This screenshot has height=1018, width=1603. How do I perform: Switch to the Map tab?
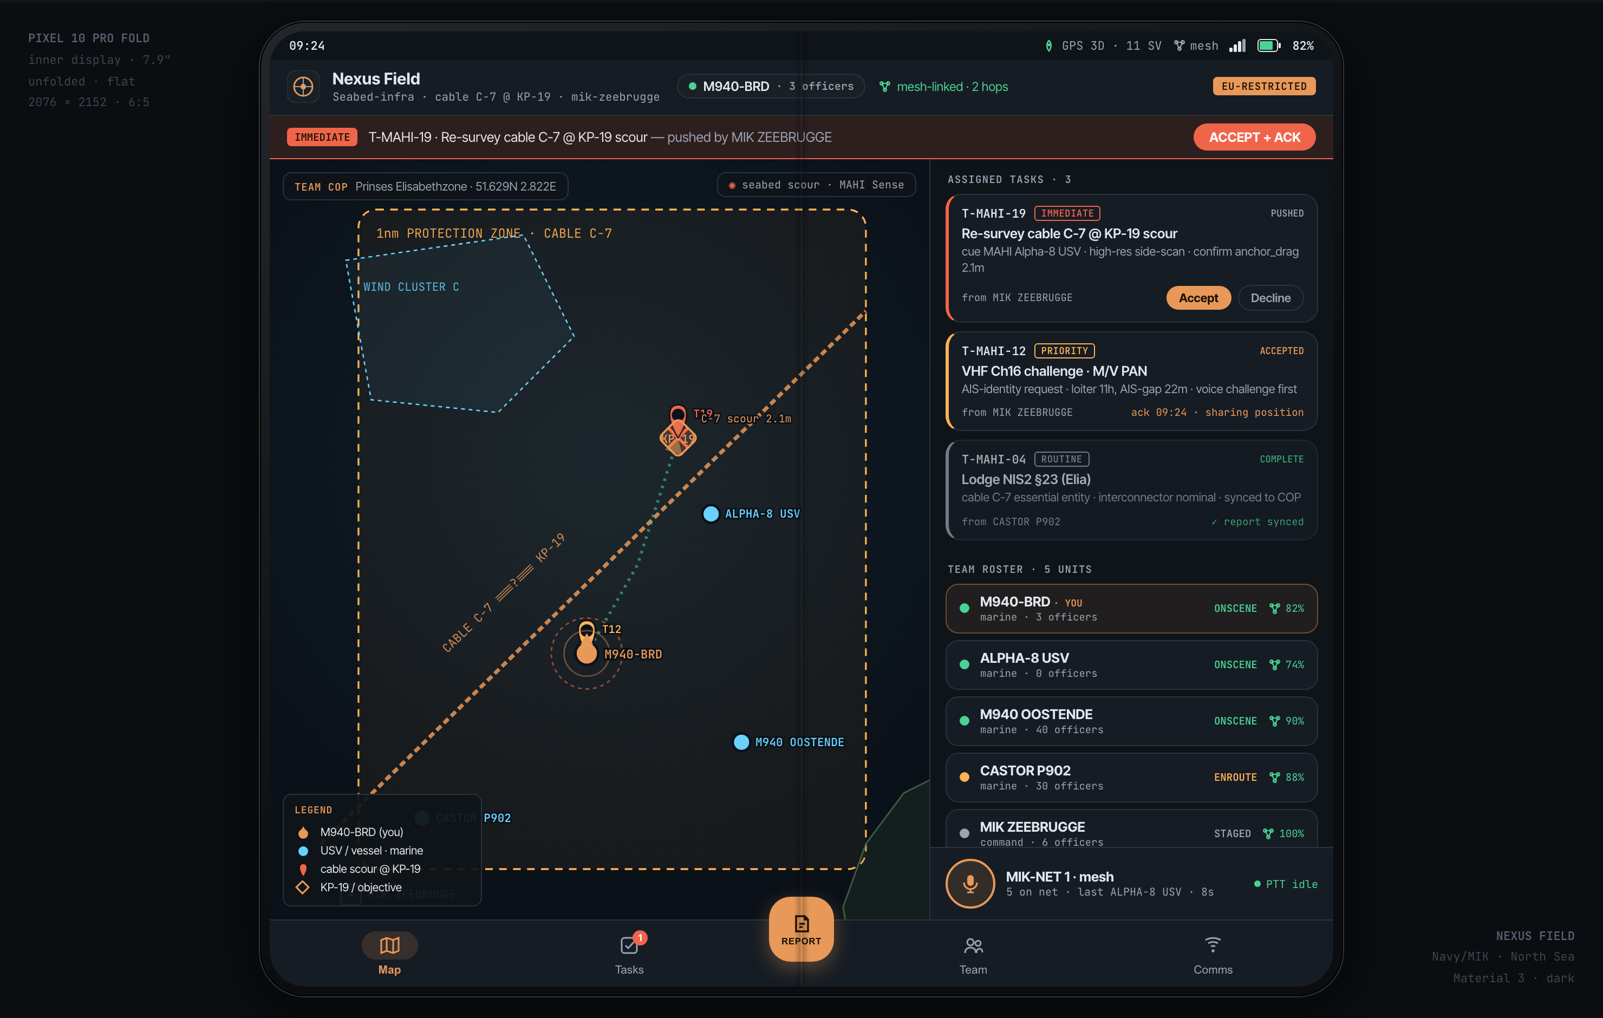pyautogui.click(x=389, y=954)
